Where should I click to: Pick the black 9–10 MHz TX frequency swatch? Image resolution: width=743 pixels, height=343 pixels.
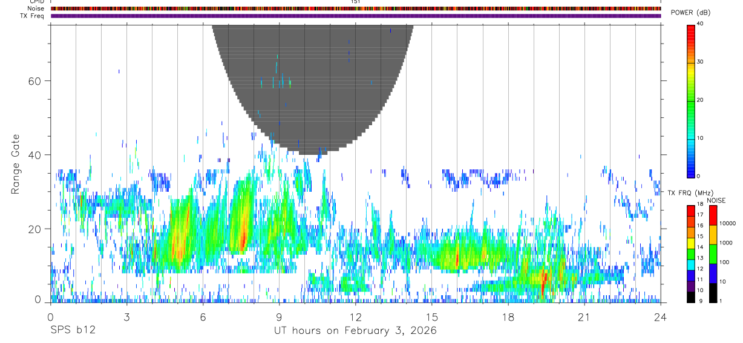tap(690, 297)
